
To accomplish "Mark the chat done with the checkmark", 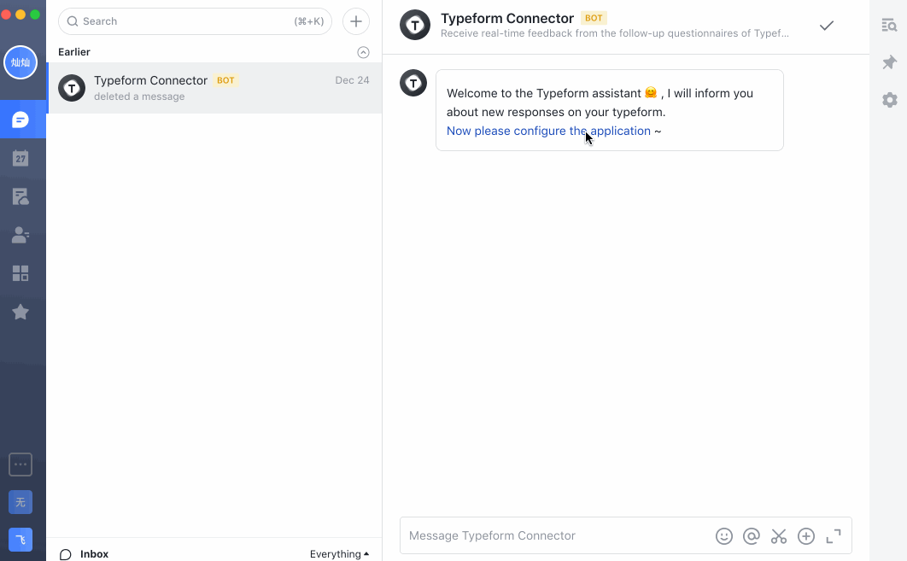I will coord(827,26).
